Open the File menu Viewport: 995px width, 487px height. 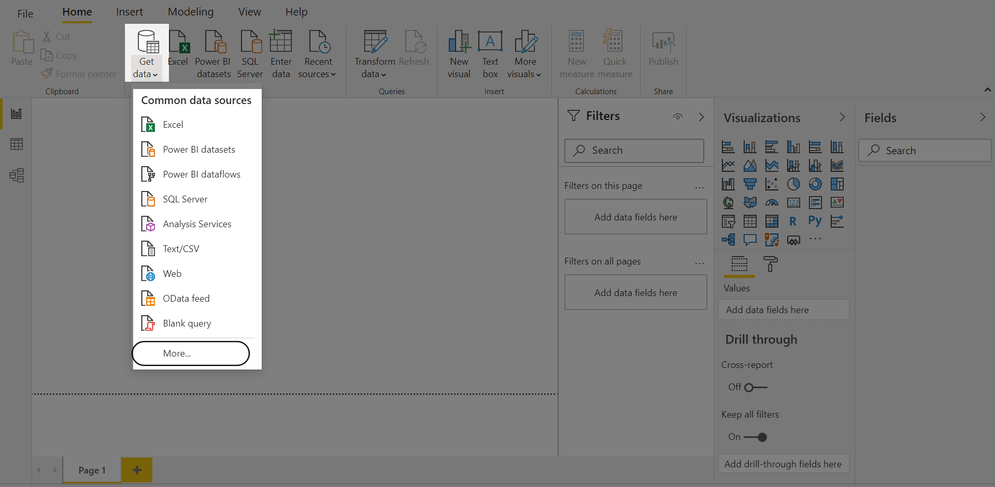tap(25, 13)
